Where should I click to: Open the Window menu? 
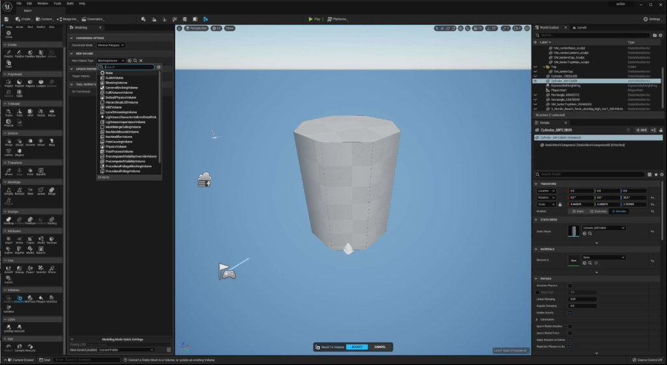click(42, 3)
